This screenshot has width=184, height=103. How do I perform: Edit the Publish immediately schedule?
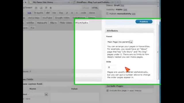click(x=133, y=14)
